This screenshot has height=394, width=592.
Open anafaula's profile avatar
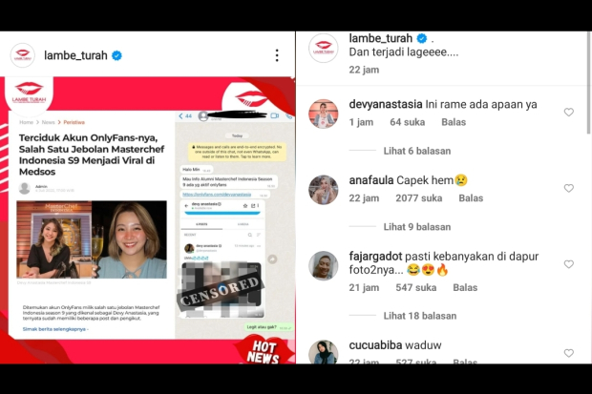point(324,190)
